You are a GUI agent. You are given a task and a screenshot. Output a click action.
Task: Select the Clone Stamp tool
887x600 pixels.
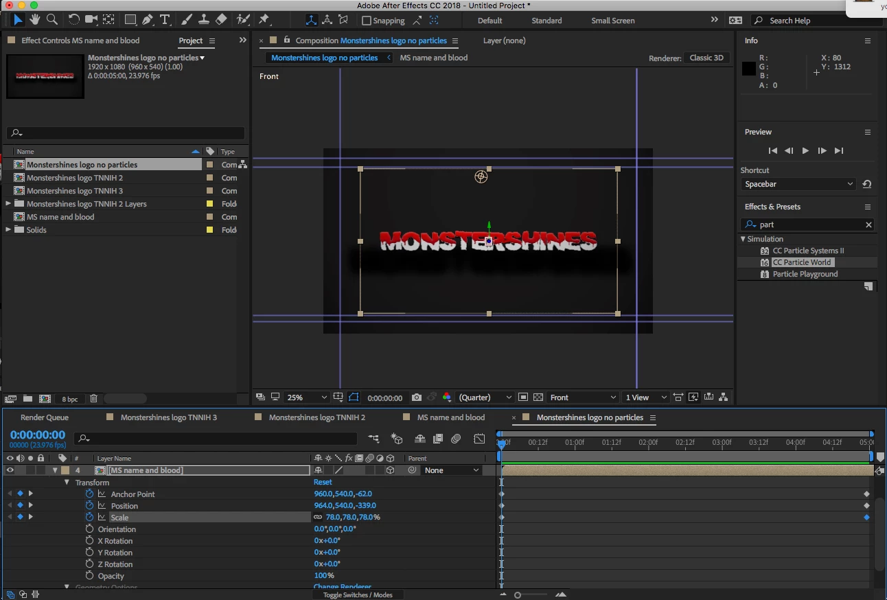pos(204,20)
